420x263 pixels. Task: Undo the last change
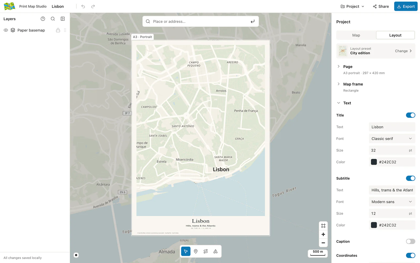pyautogui.click(x=83, y=6)
